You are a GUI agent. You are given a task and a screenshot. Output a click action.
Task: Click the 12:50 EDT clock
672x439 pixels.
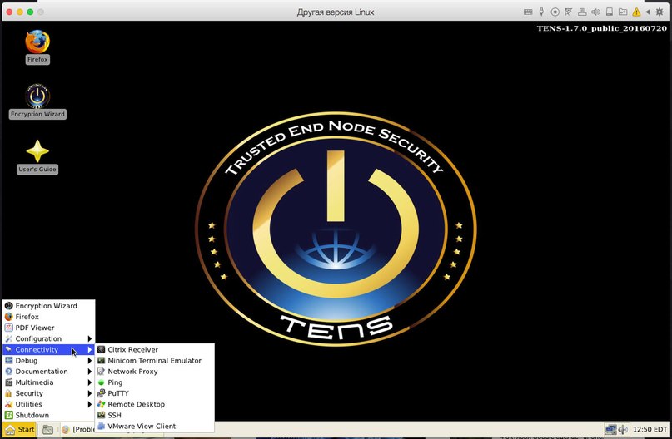pyautogui.click(x=650, y=429)
